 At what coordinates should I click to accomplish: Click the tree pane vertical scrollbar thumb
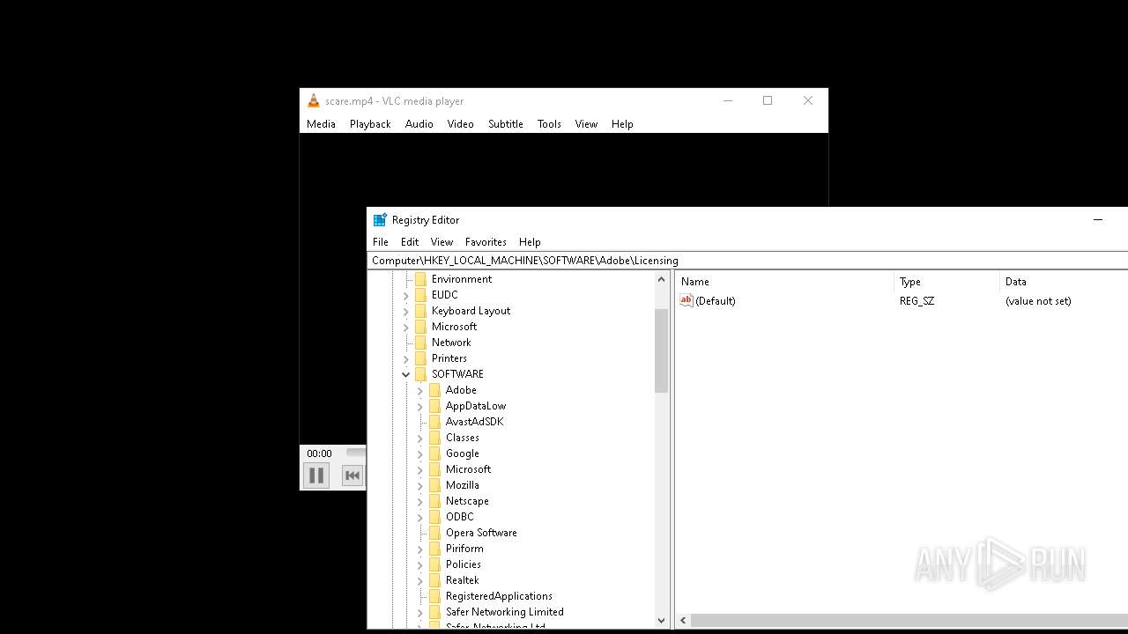click(662, 350)
